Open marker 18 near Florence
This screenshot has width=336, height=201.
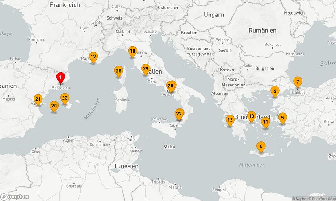point(132,52)
